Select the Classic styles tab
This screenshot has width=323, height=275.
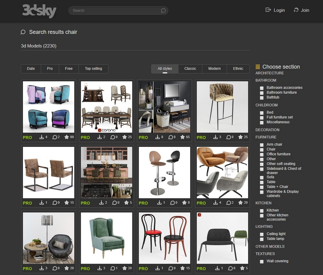[x=190, y=69]
